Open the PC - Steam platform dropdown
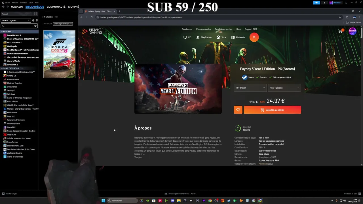This screenshot has width=363, height=204. (x=250, y=88)
